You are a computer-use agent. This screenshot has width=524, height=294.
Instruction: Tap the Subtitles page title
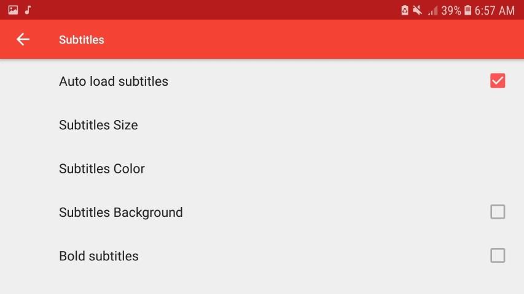pos(82,40)
